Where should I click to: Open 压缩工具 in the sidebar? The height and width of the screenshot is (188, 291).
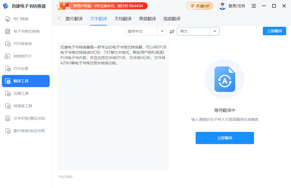pyautogui.click(x=26, y=93)
